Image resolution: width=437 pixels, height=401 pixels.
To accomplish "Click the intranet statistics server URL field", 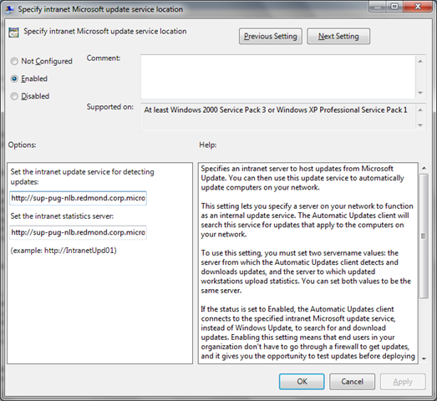I will [x=78, y=232].
